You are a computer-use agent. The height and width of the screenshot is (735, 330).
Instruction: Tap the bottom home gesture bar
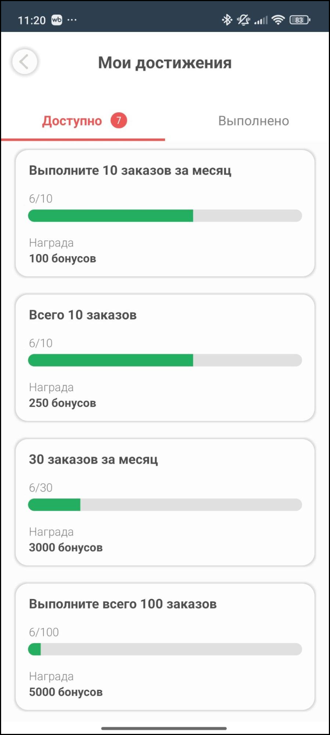[x=164, y=728]
